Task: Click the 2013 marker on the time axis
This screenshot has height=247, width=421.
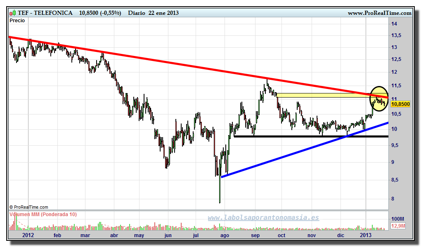Action: click(x=366, y=235)
